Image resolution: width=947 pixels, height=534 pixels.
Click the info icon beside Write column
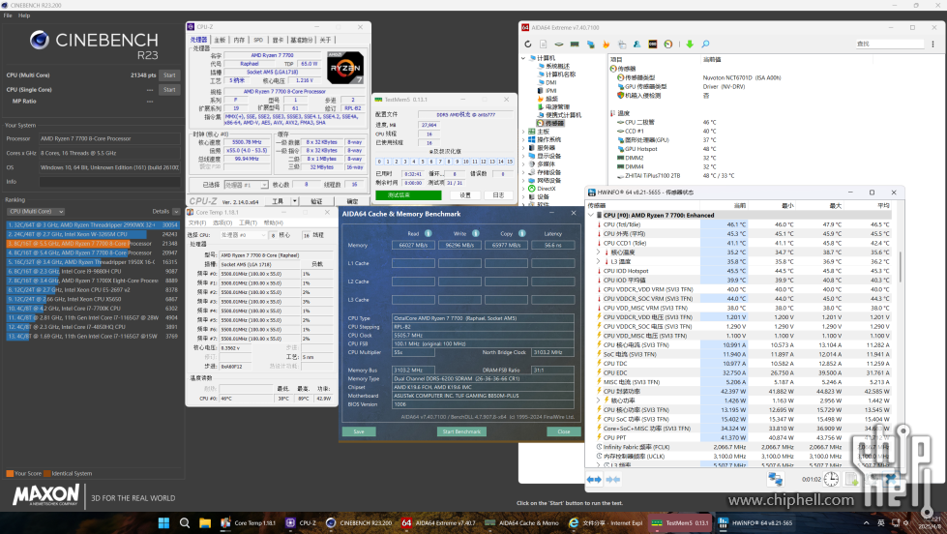point(475,233)
